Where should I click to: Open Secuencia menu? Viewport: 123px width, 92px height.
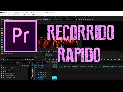[x=17, y=15]
